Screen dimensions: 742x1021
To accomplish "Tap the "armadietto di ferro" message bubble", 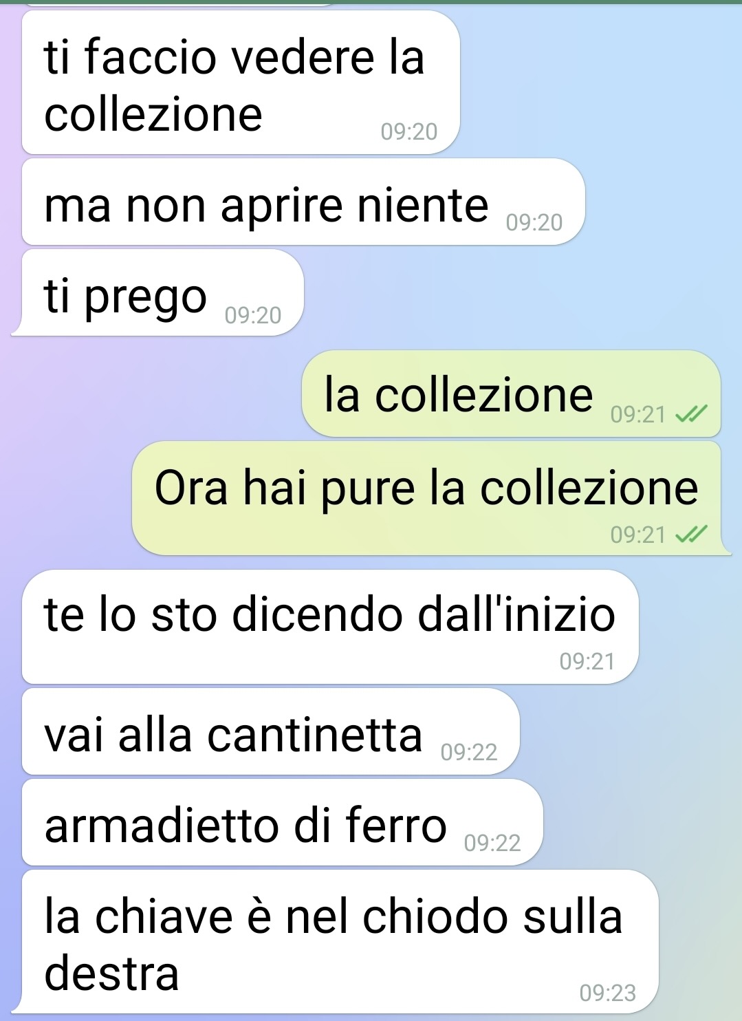I will click(283, 822).
